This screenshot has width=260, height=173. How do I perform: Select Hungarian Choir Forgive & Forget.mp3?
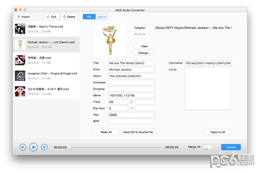pyautogui.click(x=46, y=76)
